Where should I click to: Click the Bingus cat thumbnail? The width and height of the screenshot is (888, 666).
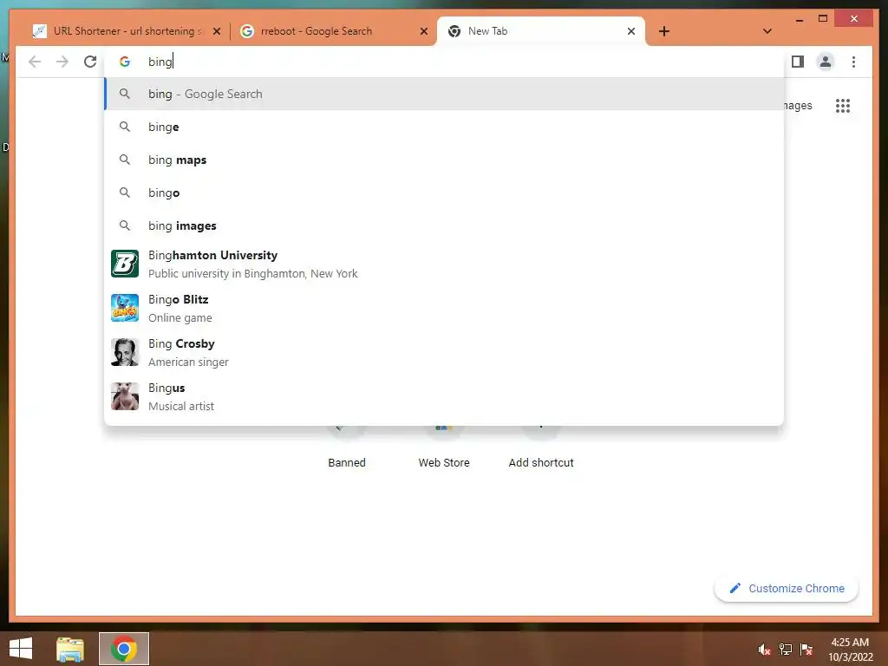(125, 395)
